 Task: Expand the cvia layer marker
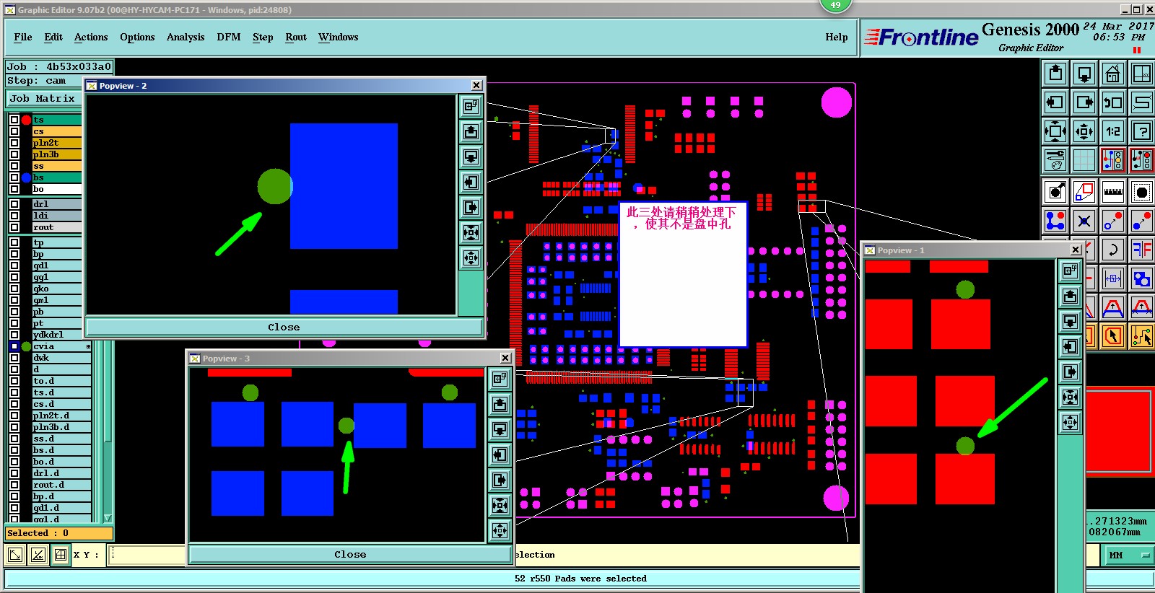tap(88, 346)
